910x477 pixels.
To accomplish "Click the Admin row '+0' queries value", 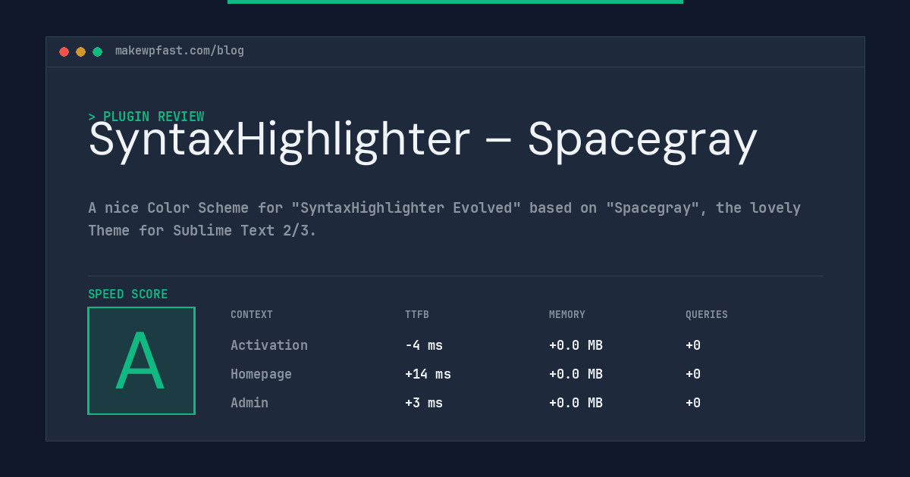I will pos(693,403).
